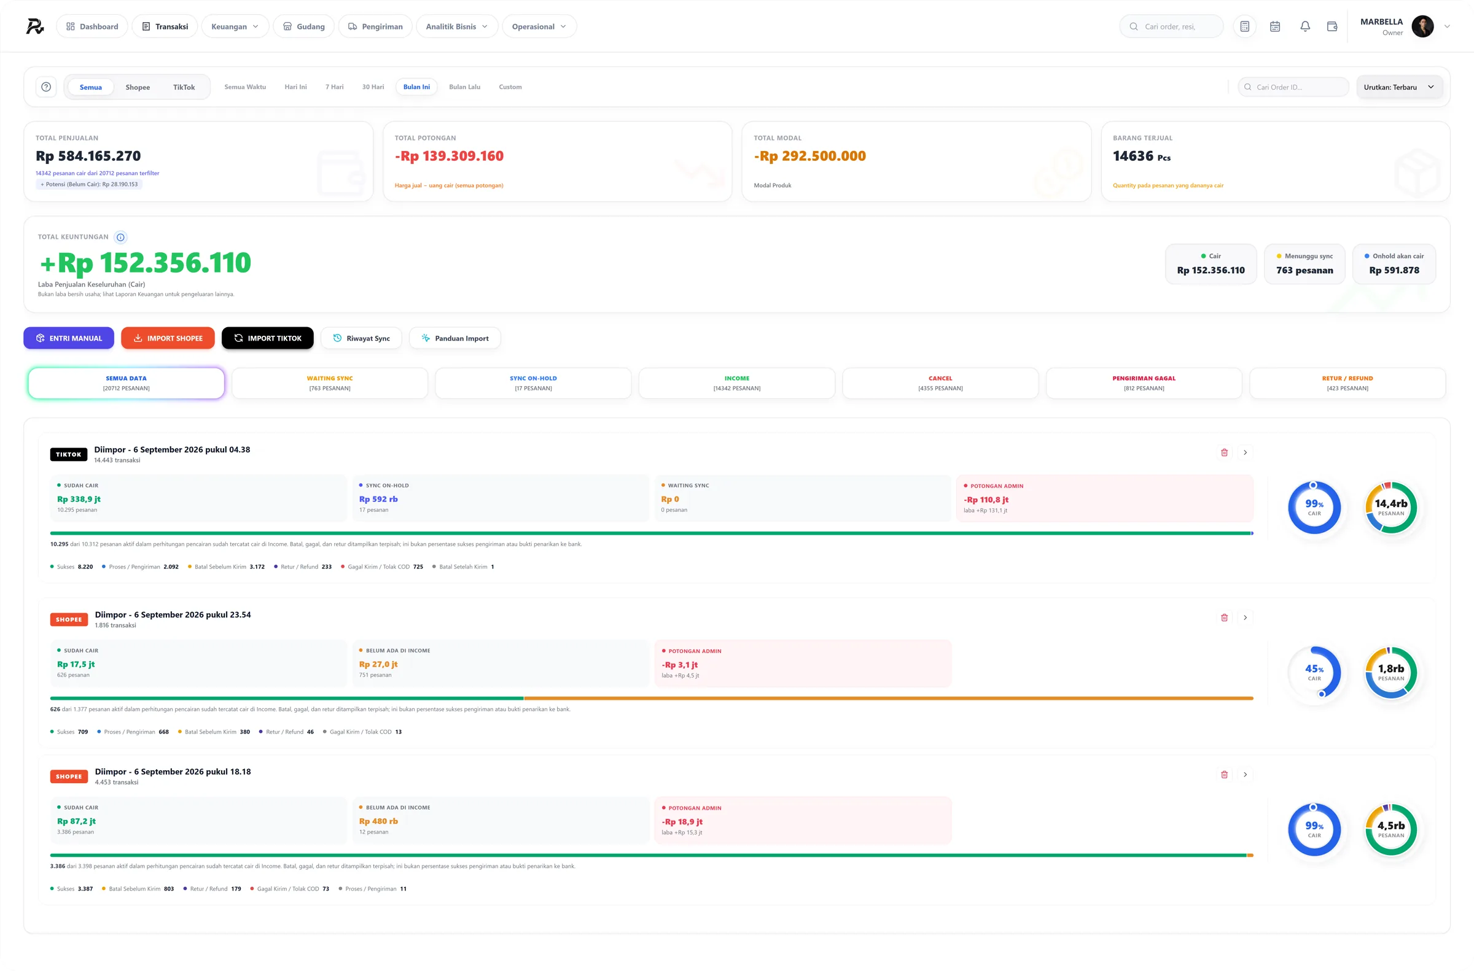Screen dimensions: 1474x971
Task: Click the Cari order, resi search field
Action: click(x=1171, y=26)
